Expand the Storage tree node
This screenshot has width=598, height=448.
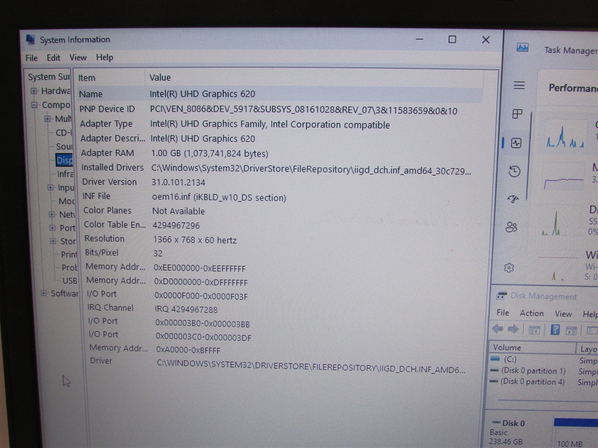(x=53, y=241)
